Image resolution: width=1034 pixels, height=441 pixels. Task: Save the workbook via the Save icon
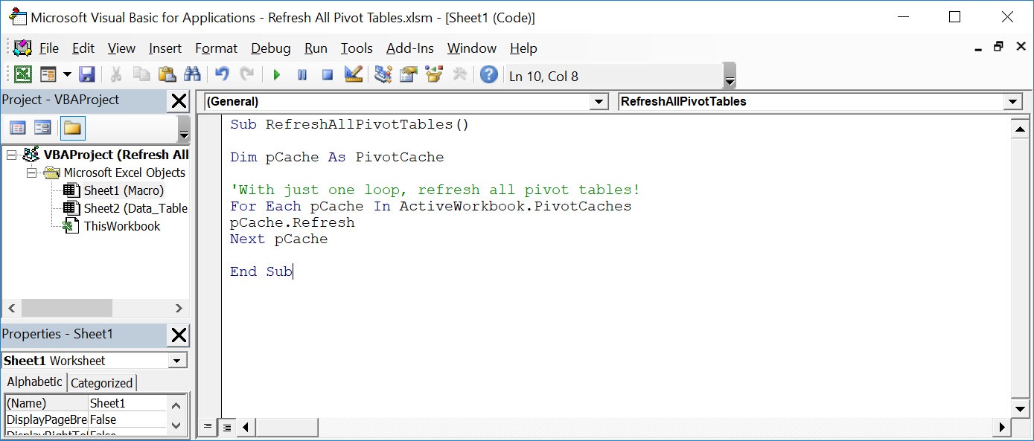click(x=87, y=74)
